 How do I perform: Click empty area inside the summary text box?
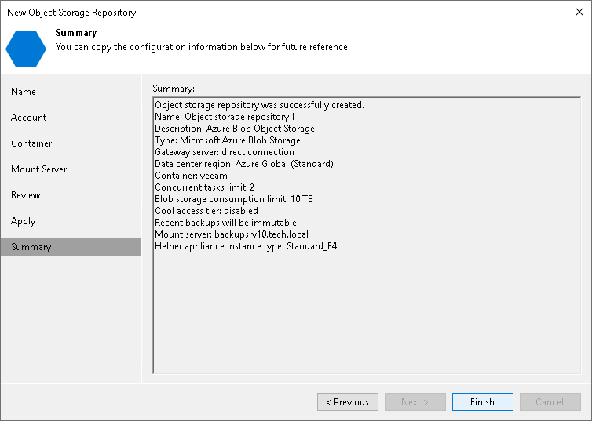[365, 314]
